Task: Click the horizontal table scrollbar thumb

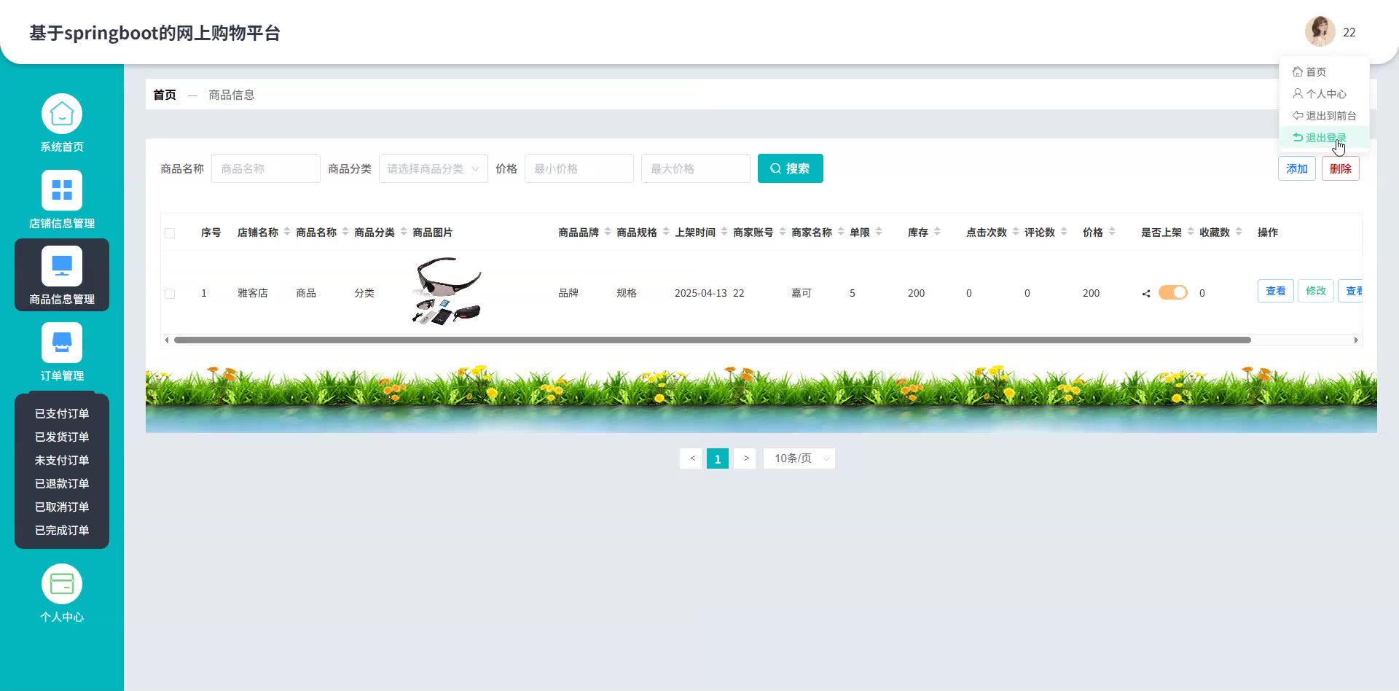Action: pyautogui.click(x=713, y=340)
